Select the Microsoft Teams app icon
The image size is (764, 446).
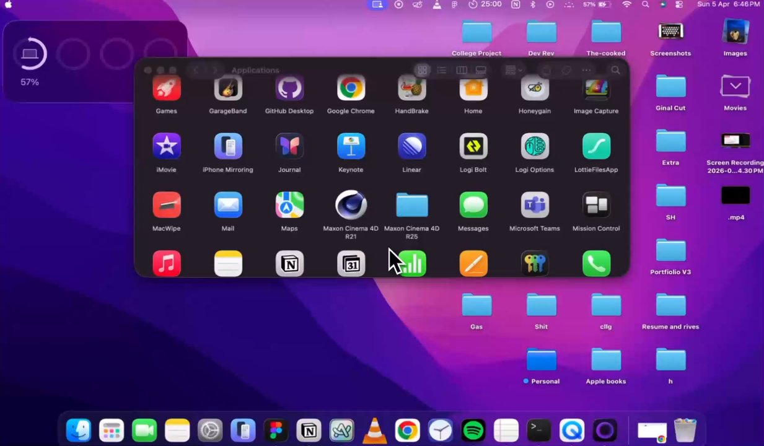coord(535,205)
